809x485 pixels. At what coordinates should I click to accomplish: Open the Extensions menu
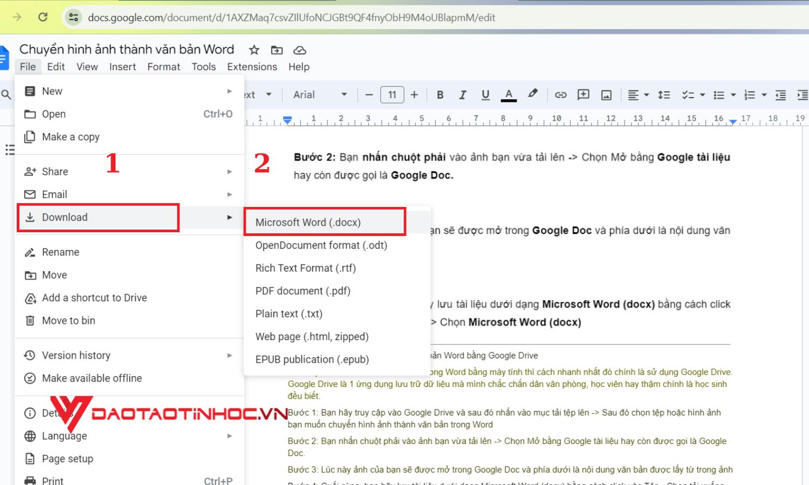click(x=252, y=67)
